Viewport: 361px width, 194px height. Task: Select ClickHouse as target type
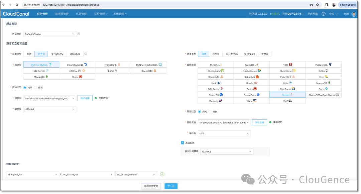pos(287,71)
